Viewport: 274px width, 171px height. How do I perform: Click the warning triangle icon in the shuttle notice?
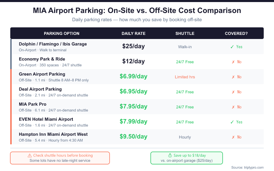(30, 156)
